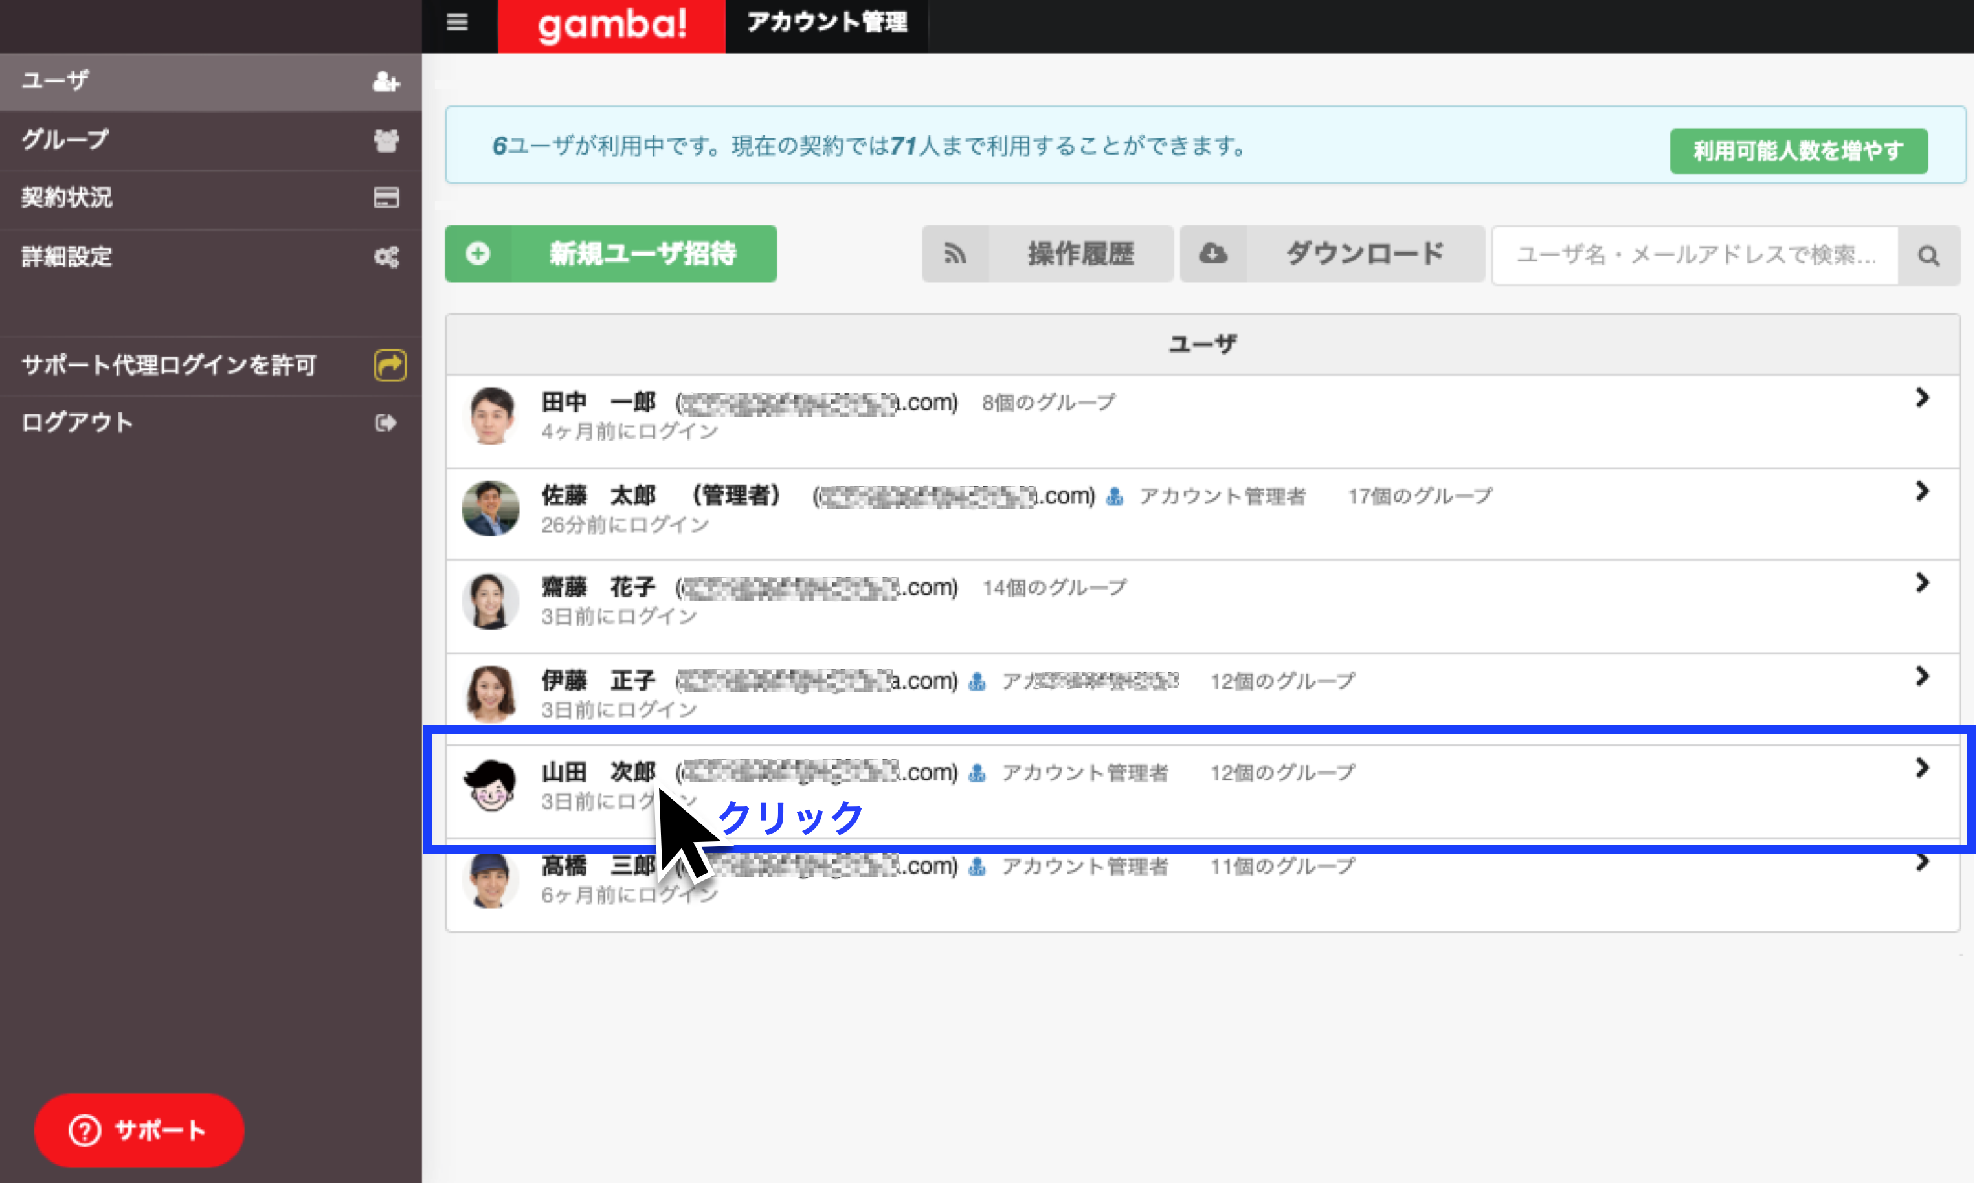Viewport: 1977px width, 1183px height.
Task: Click admin icon in 伊藤 正子 row
Action: [977, 681]
